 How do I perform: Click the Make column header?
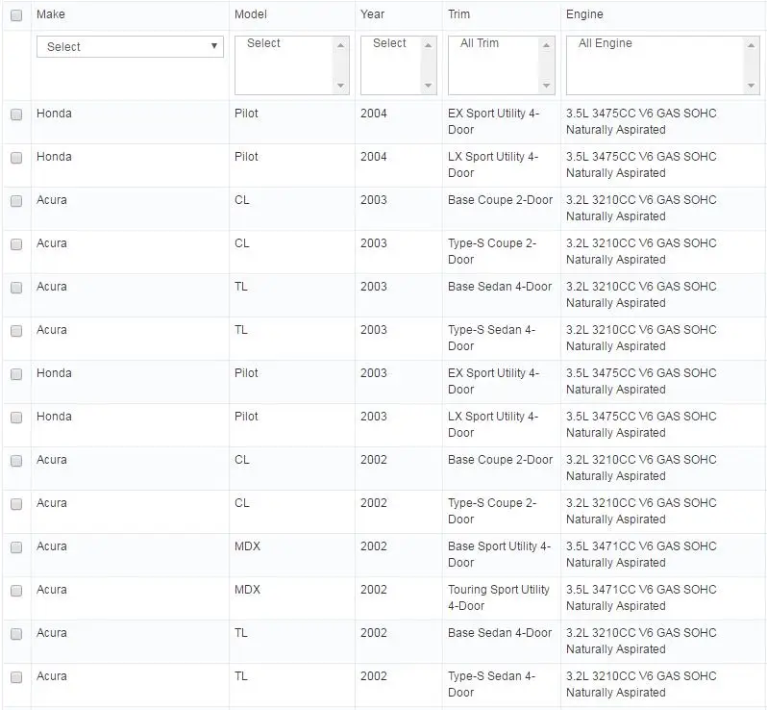point(51,14)
